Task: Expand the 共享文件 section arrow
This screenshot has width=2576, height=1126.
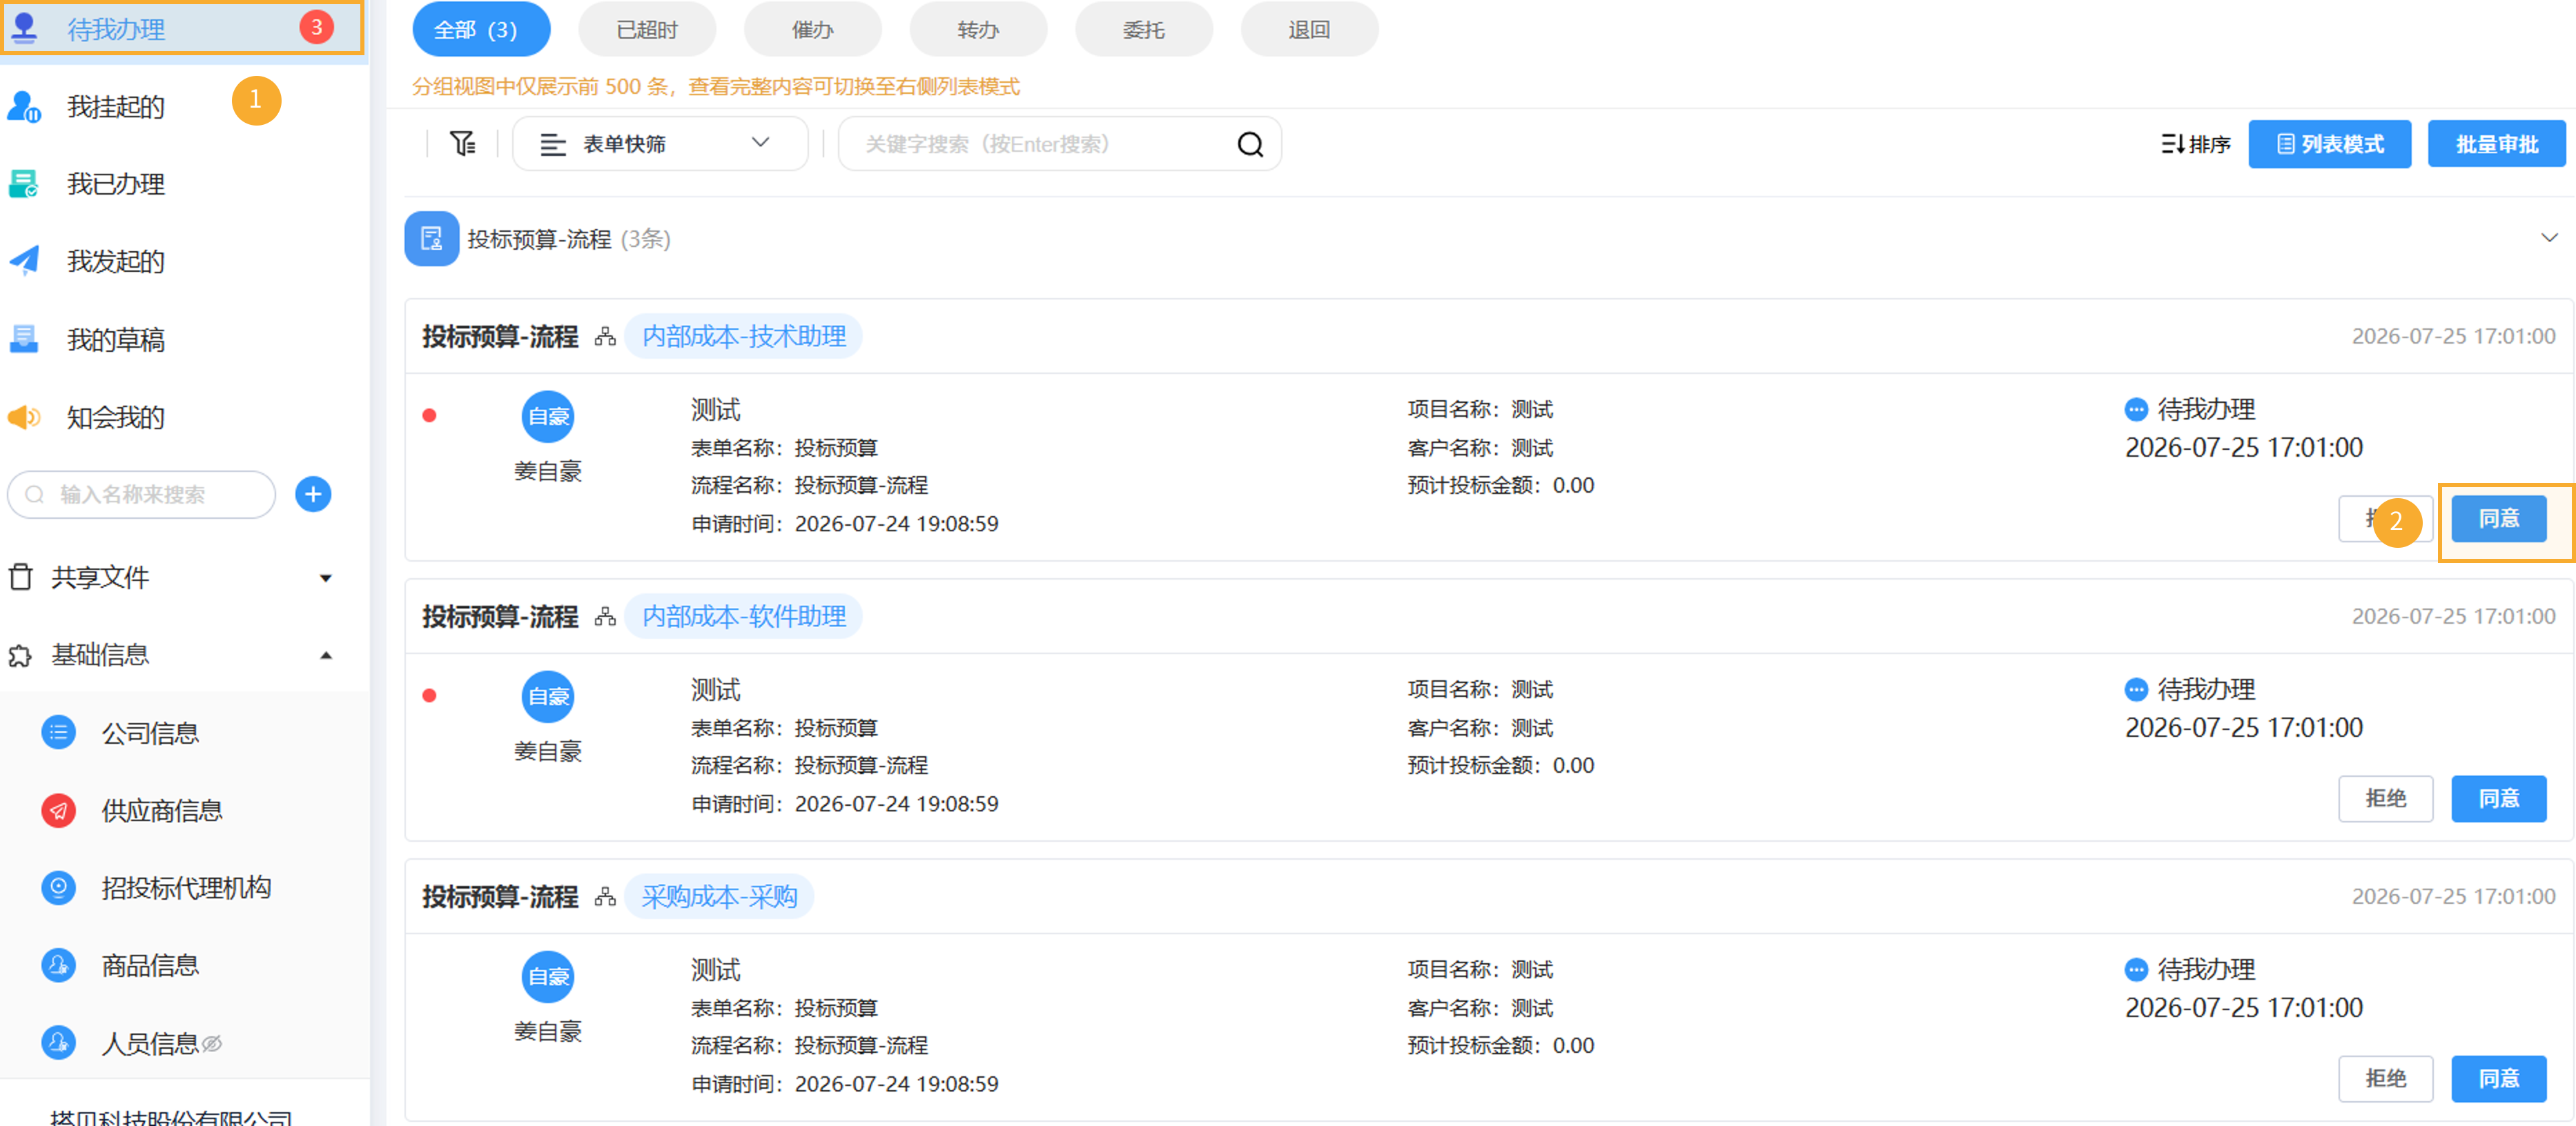Action: [325, 578]
